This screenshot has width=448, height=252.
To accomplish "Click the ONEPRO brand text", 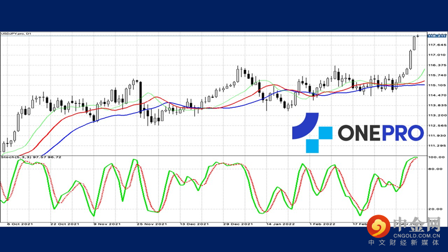I will 381,133.
